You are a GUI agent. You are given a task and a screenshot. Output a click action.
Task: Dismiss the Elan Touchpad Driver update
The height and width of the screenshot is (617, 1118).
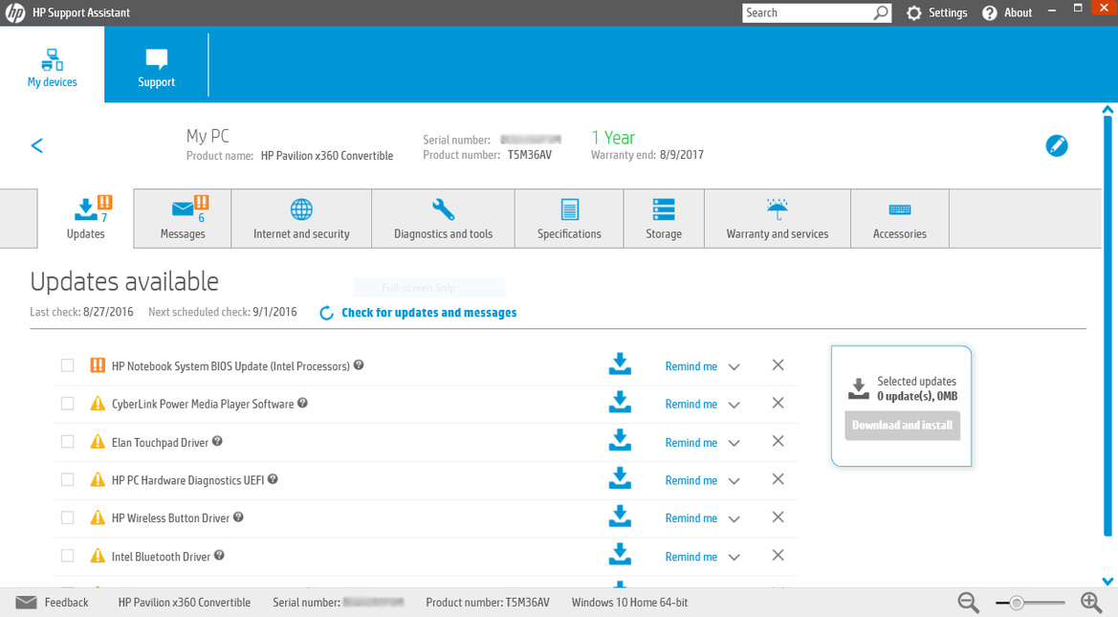point(778,442)
